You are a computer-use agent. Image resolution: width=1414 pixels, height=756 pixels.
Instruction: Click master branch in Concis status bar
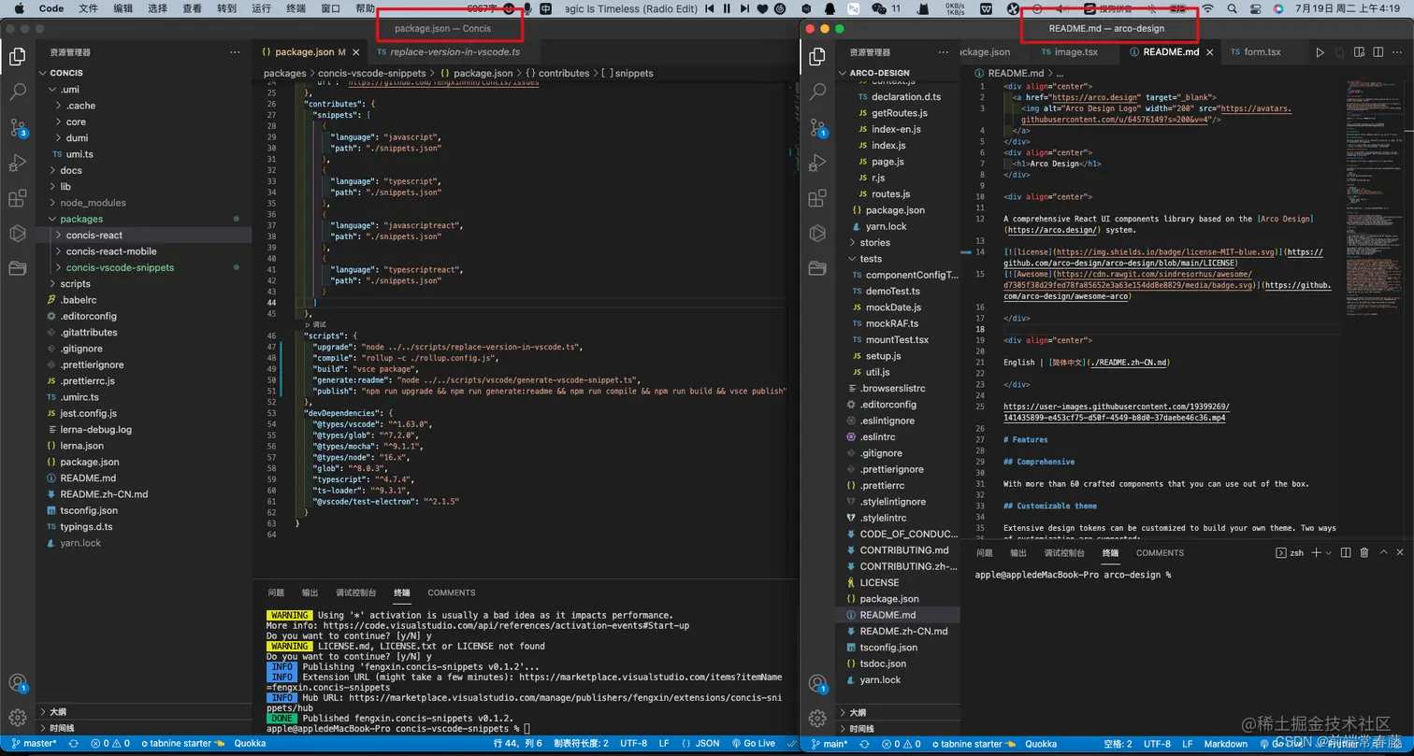[34, 744]
